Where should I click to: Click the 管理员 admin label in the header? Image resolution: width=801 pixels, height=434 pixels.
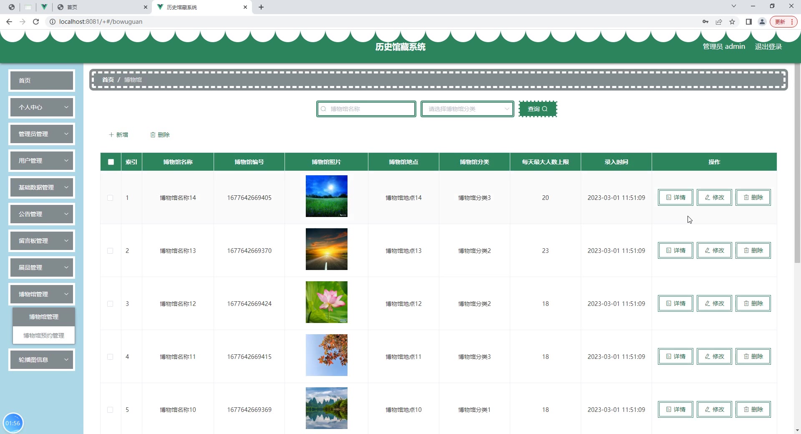point(724,47)
